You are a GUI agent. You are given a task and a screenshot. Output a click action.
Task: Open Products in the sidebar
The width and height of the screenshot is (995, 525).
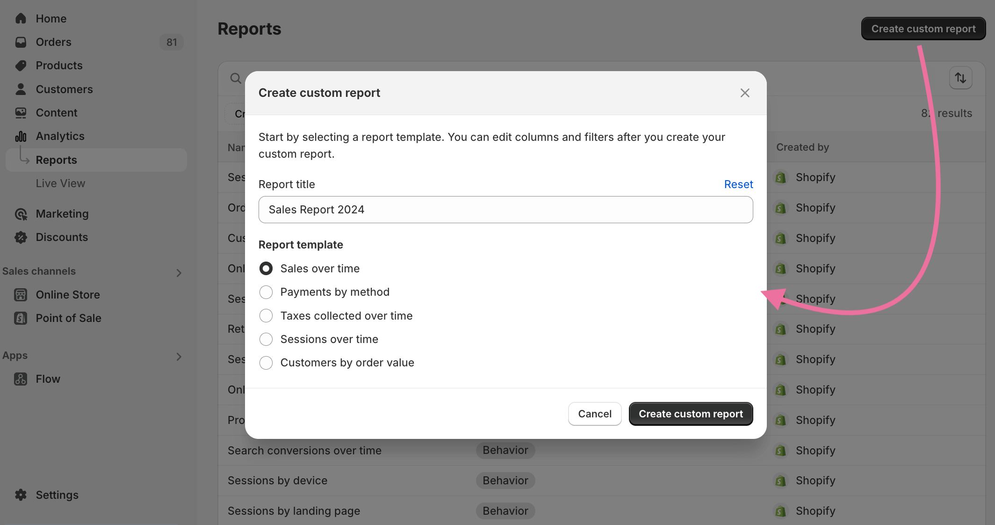click(x=59, y=66)
